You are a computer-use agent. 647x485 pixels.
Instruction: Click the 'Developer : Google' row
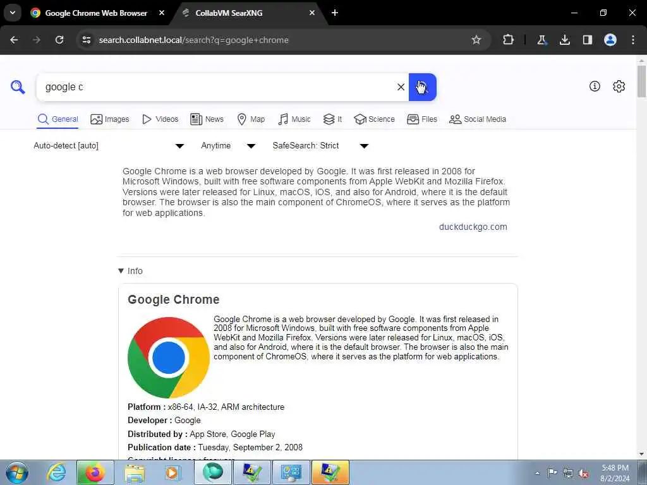pos(164,420)
